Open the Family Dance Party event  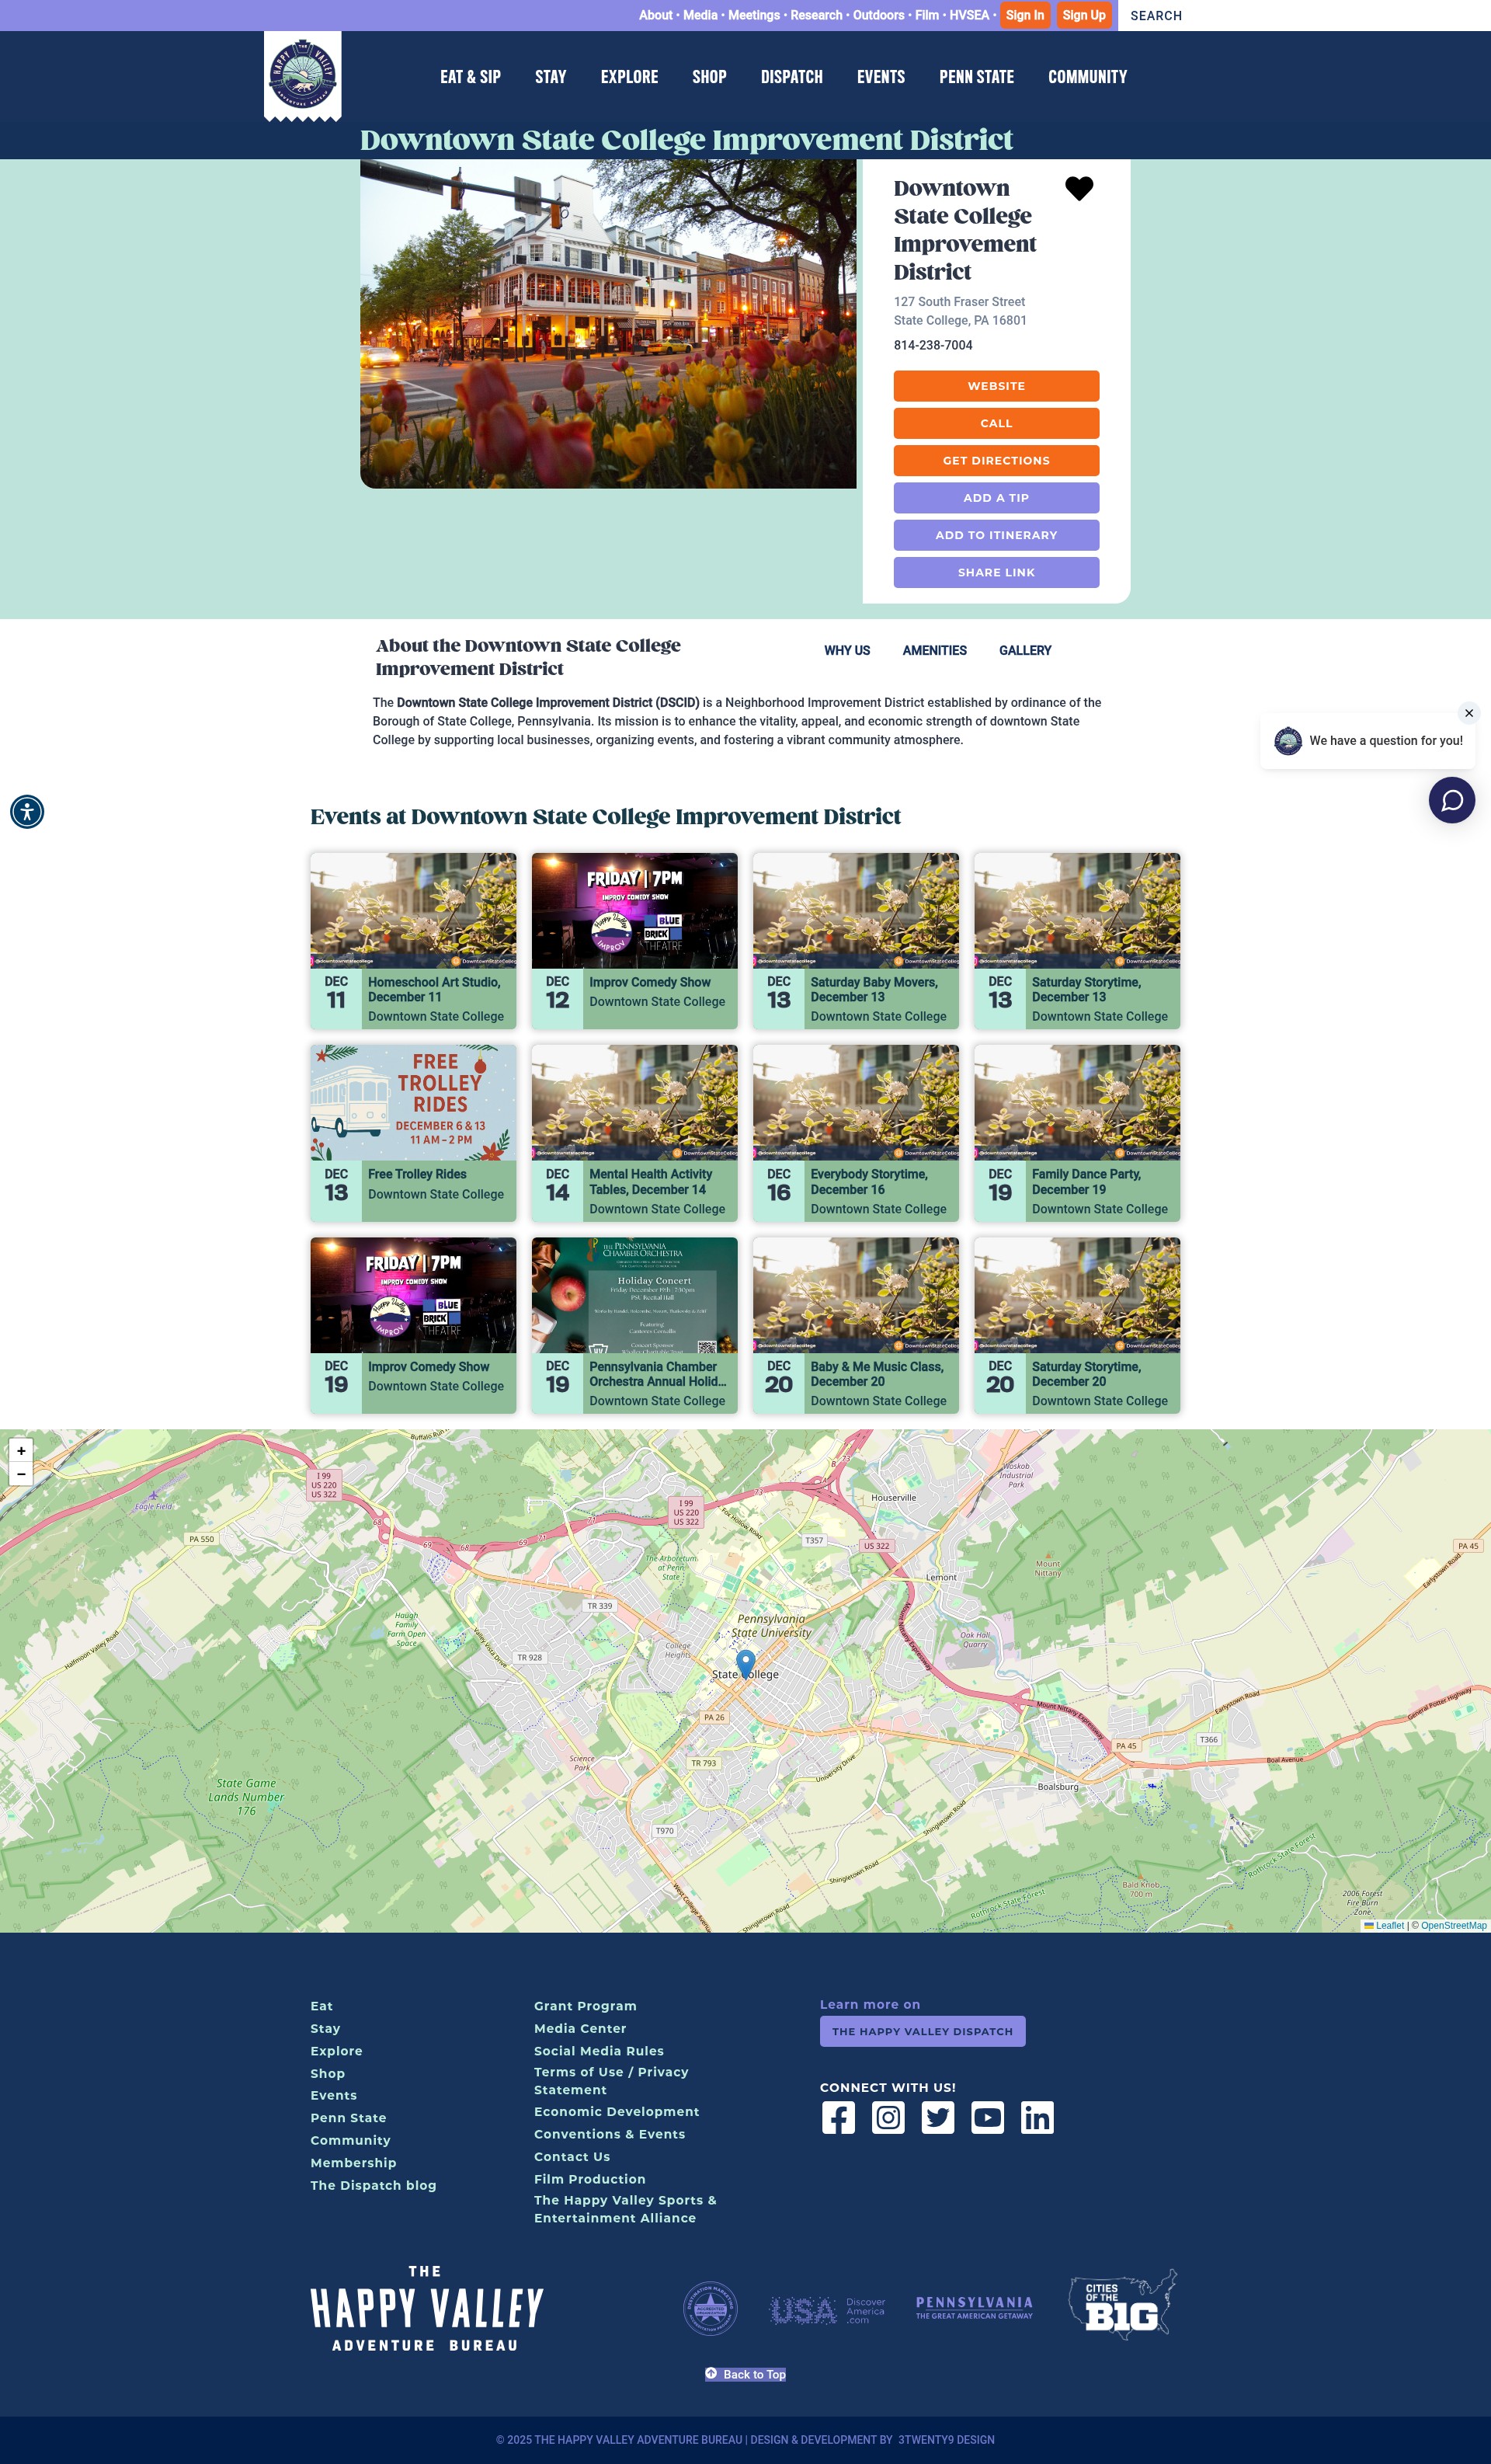tap(1077, 1133)
